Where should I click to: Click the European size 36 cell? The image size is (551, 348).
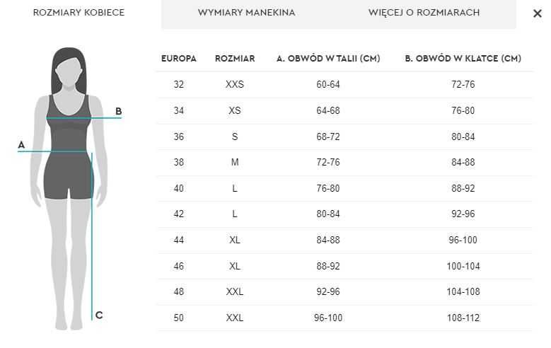tap(179, 137)
